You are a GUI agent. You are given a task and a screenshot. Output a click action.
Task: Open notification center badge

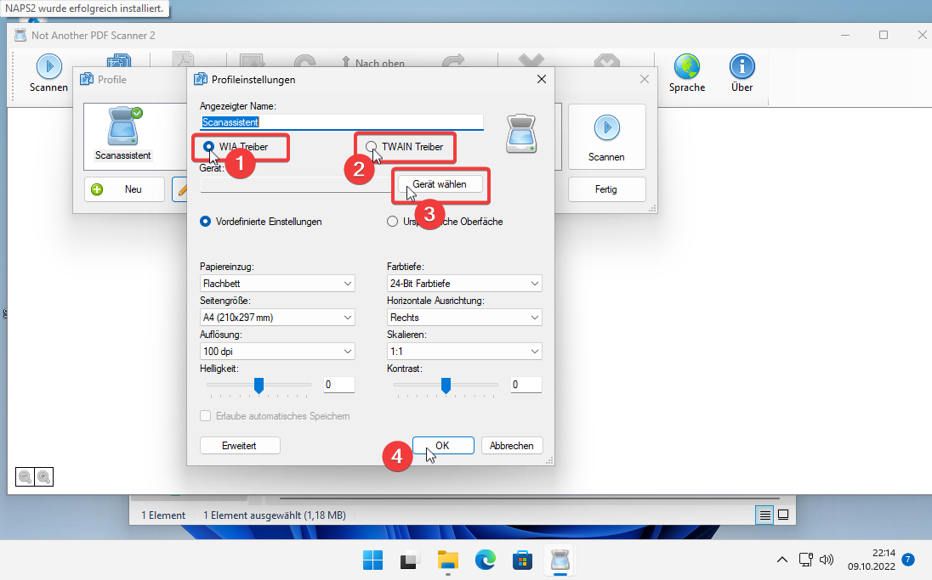tap(907, 560)
